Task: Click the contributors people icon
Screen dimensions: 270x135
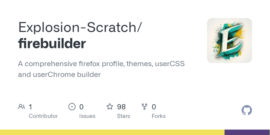Action: pos(22,107)
